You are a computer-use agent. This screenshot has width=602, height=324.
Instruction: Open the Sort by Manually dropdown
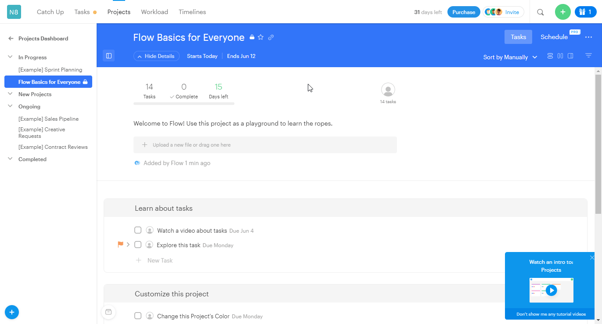tap(510, 57)
